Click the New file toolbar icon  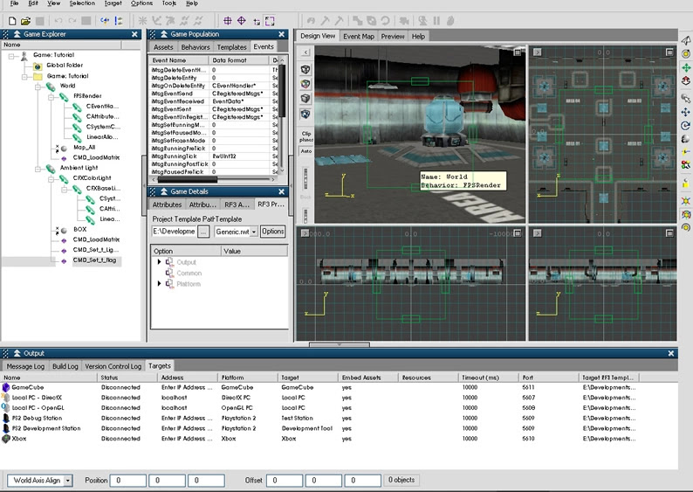coord(10,20)
